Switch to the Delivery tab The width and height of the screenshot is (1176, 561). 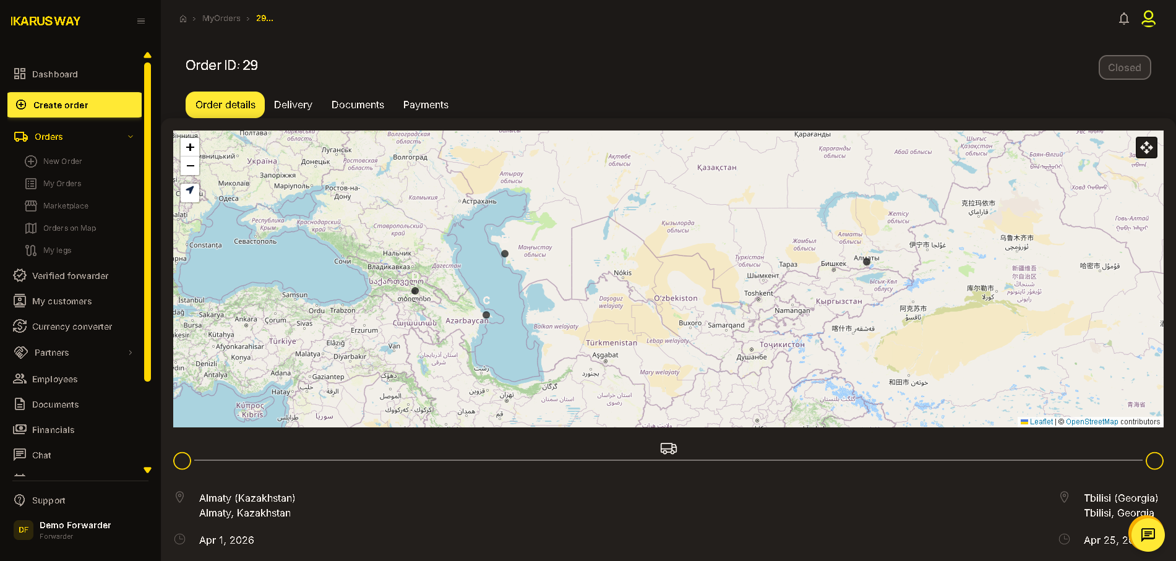[293, 105]
